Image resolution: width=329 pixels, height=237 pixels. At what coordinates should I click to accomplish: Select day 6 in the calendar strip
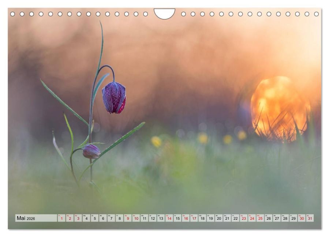point(103,218)
